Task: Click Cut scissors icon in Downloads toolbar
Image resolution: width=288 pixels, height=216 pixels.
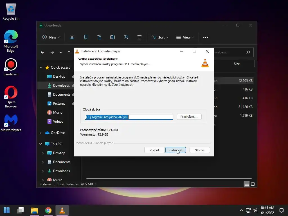Action: tap(72, 37)
